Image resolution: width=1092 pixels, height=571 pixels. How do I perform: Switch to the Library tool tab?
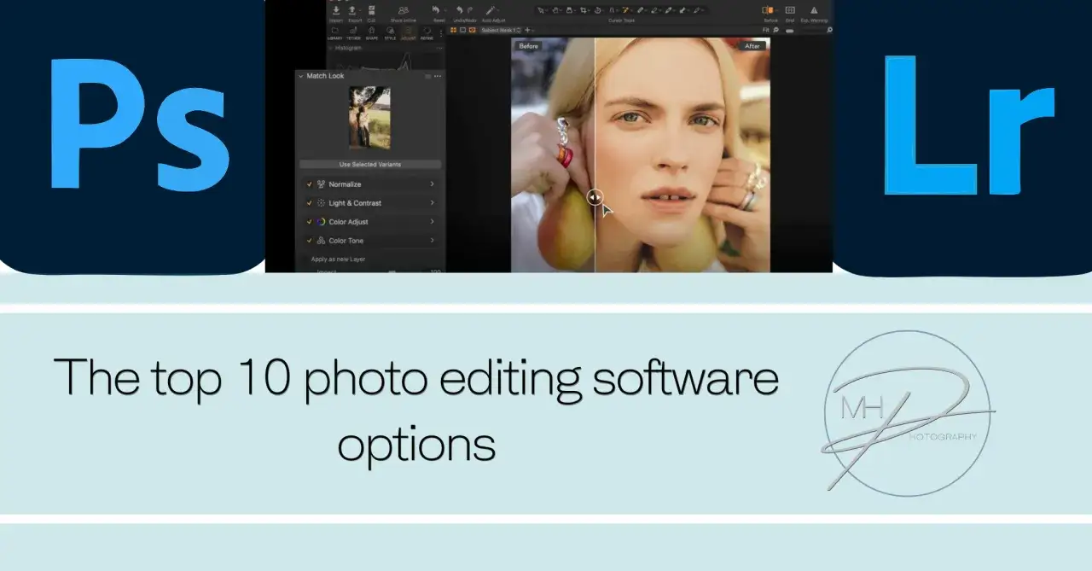pos(334,32)
